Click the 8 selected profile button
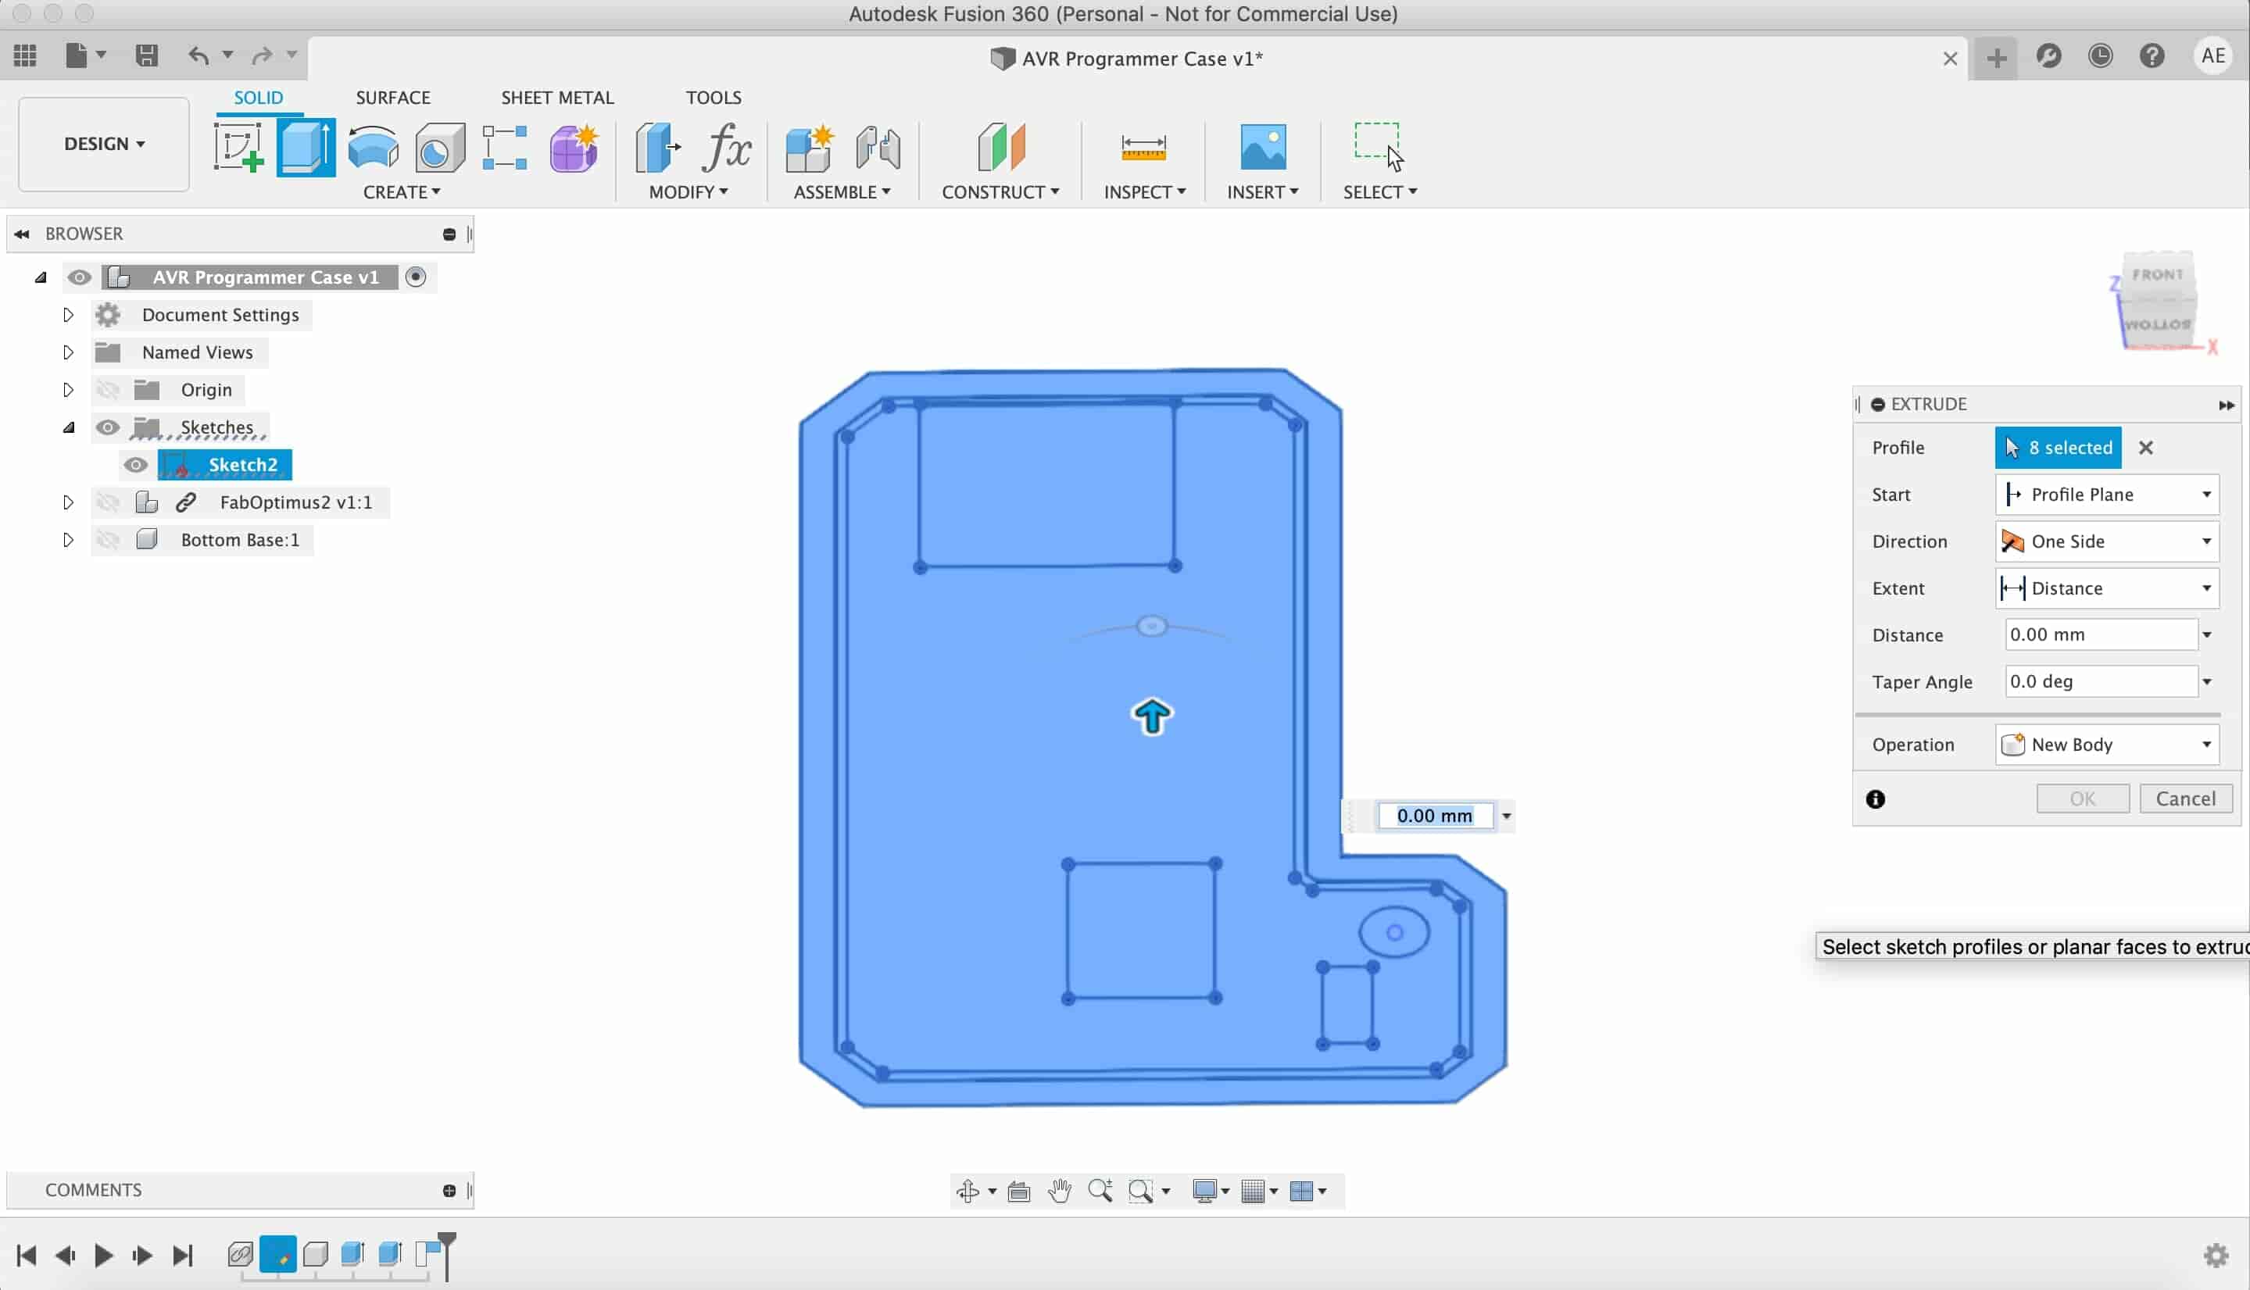2250x1290 pixels. click(2058, 448)
